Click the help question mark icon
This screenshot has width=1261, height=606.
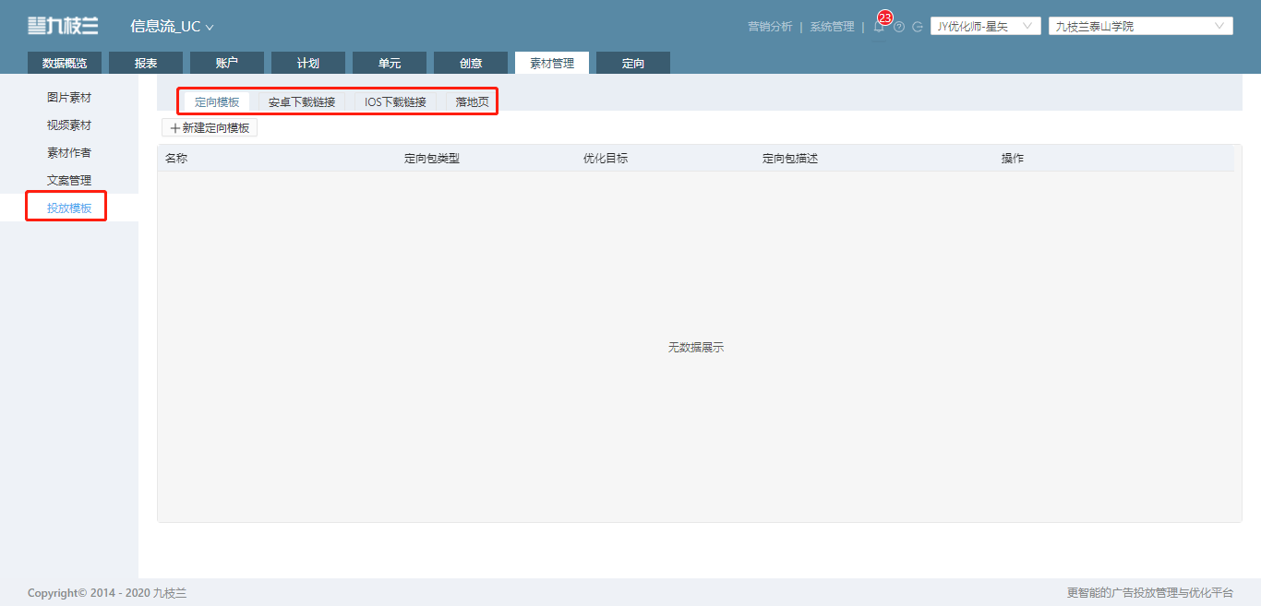click(x=899, y=27)
